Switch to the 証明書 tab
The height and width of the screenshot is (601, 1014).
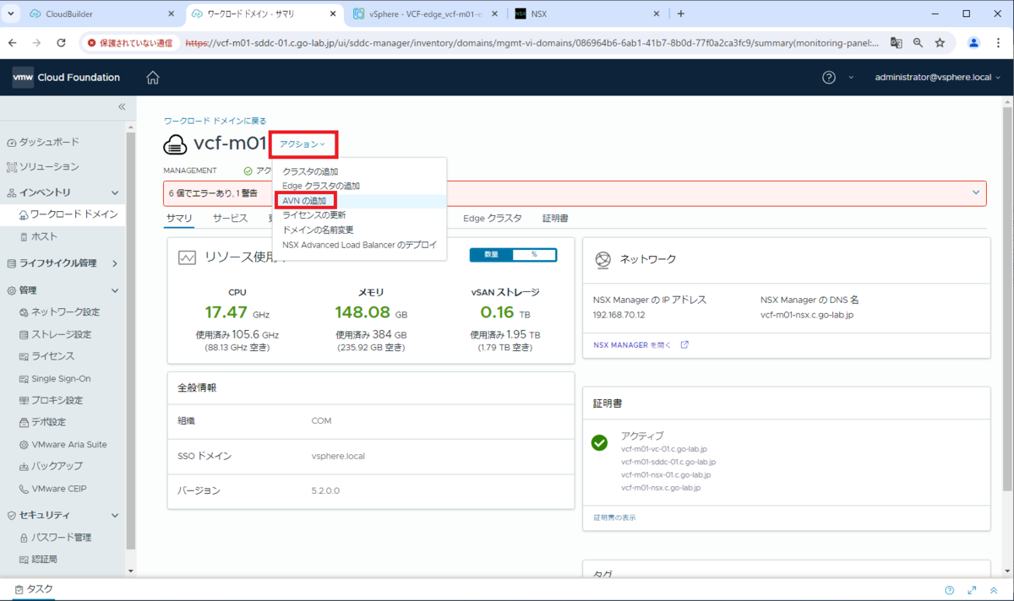point(555,218)
